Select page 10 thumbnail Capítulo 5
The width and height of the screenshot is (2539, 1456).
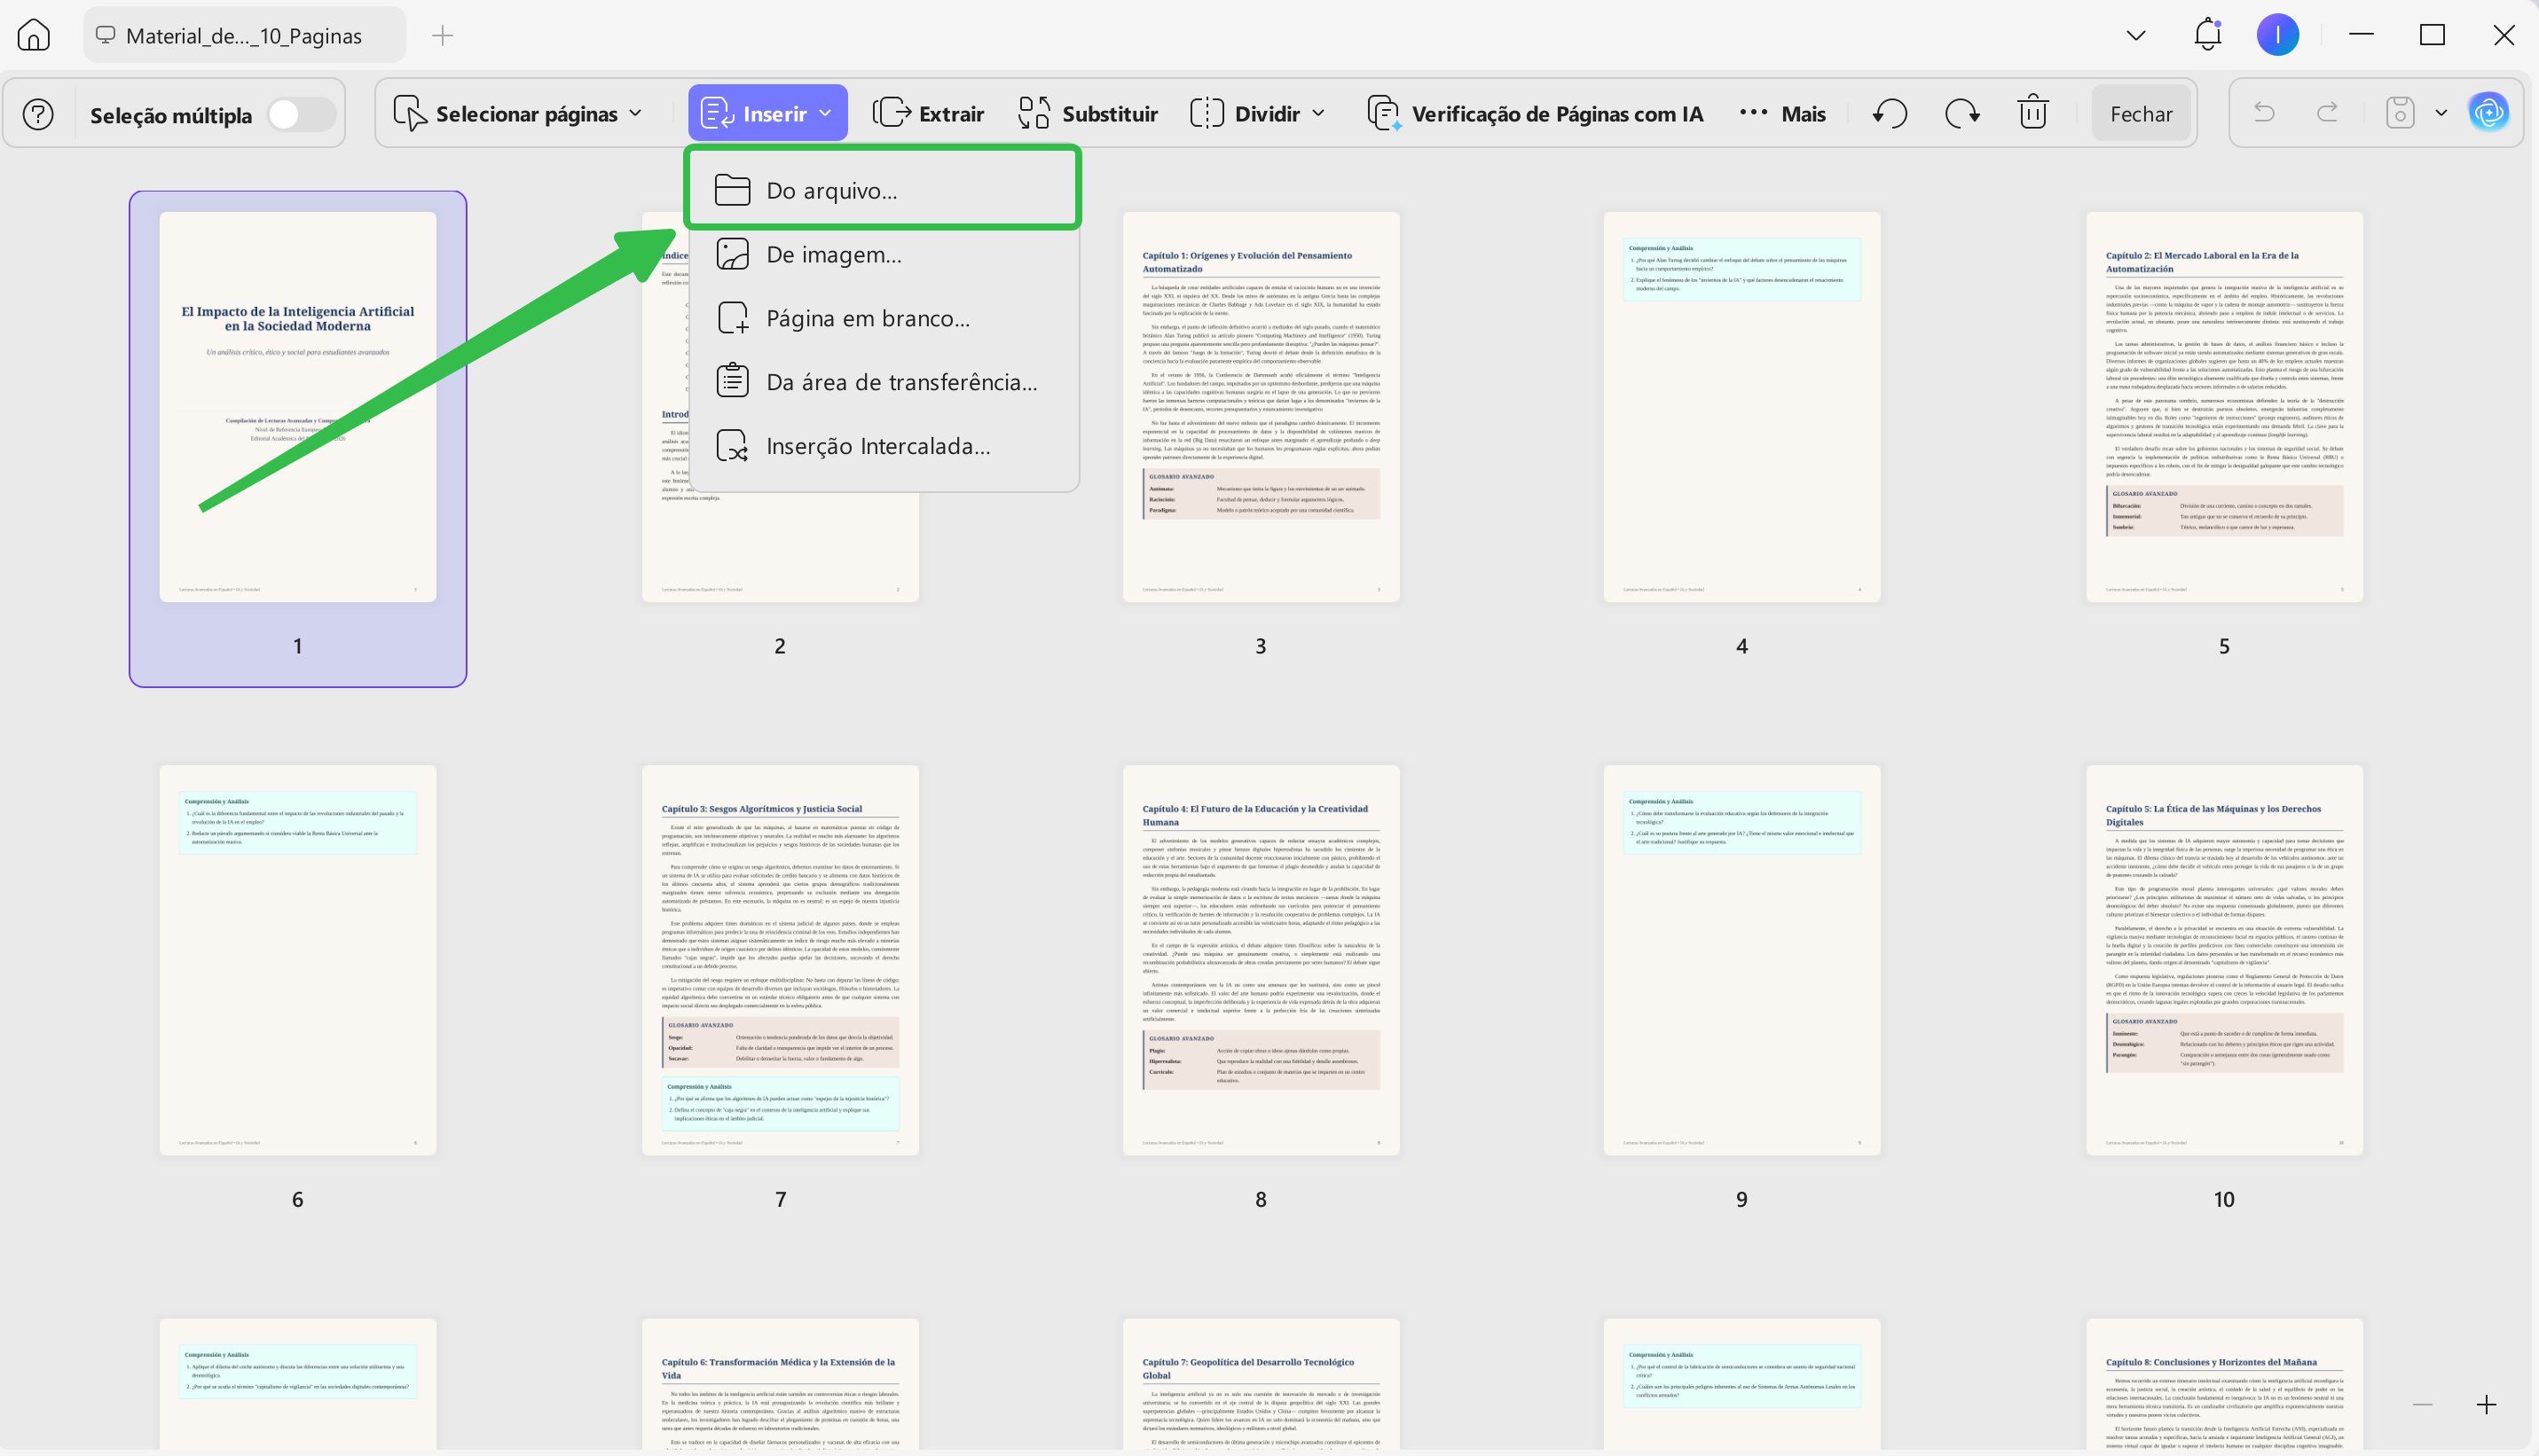(x=2224, y=960)
